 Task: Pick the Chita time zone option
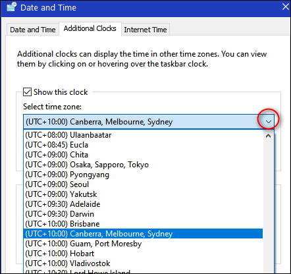[x=143, y=155]
